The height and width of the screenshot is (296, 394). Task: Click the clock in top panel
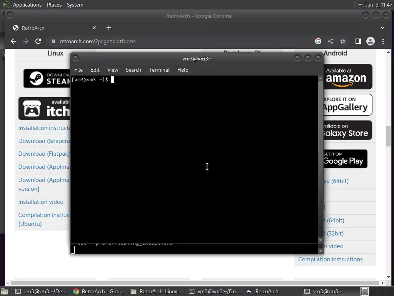pyautogui.click(x=375, y=5)
